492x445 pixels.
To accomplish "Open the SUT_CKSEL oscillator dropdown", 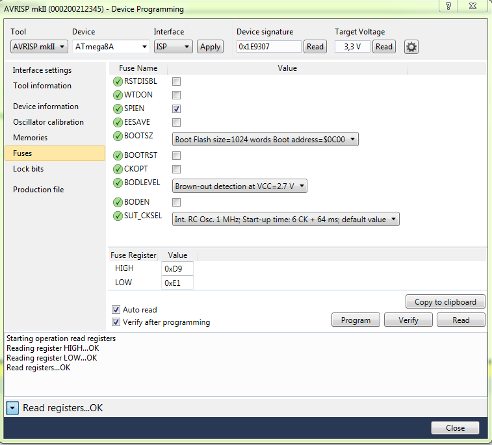I will click(285, 219).
